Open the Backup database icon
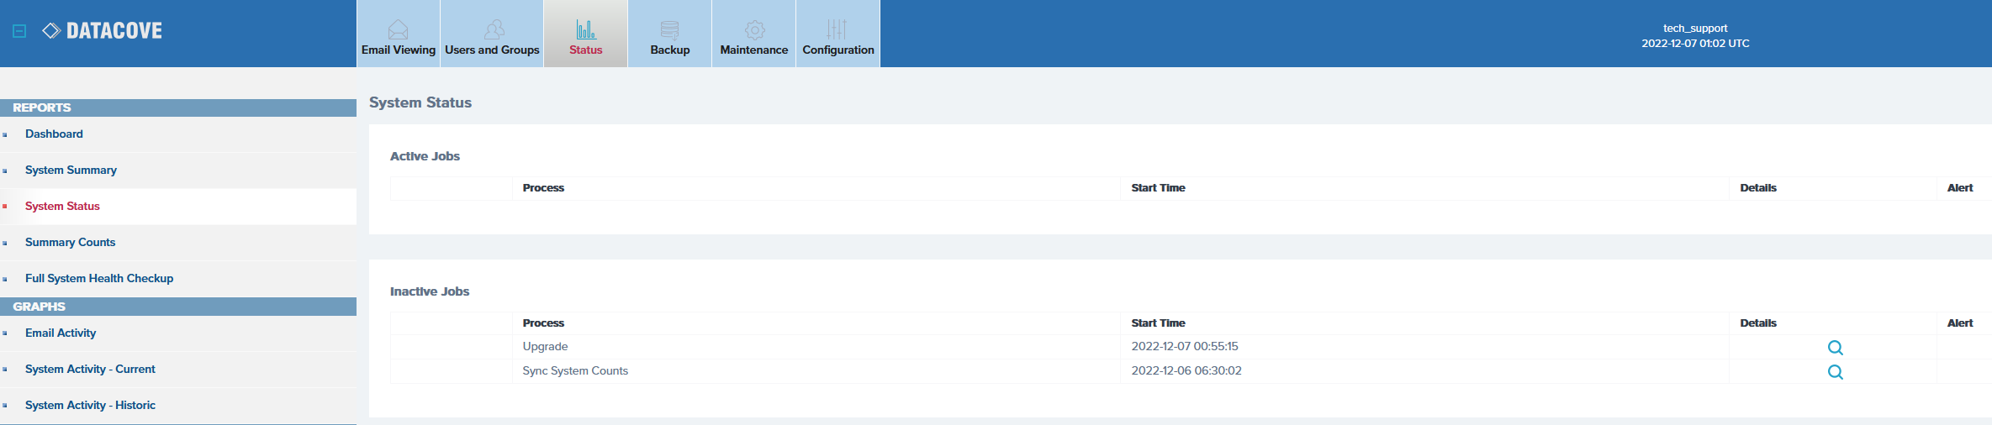Screen dimensions: 1992x425 tap(669, 30)
